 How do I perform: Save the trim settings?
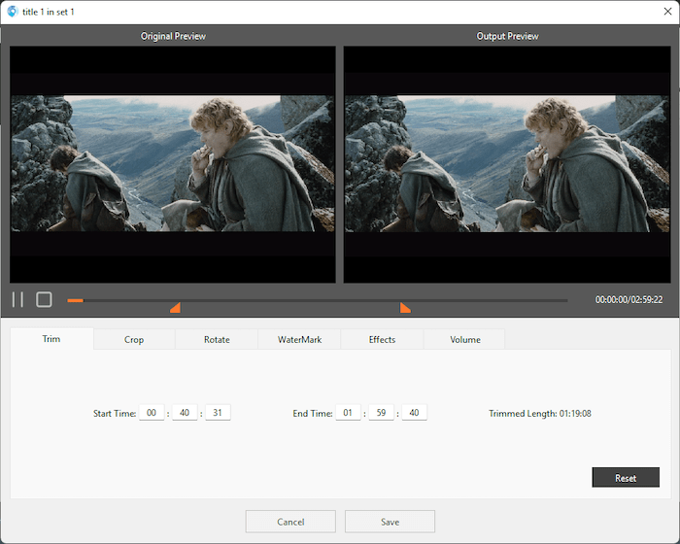point(390,522)
